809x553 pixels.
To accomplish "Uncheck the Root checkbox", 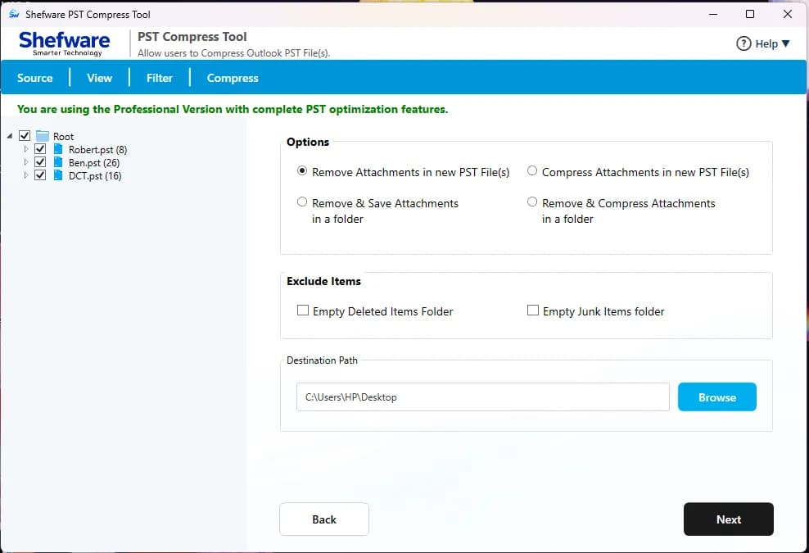I will tap(25, 136).
